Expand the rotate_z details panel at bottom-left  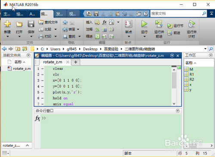(27, 145)
